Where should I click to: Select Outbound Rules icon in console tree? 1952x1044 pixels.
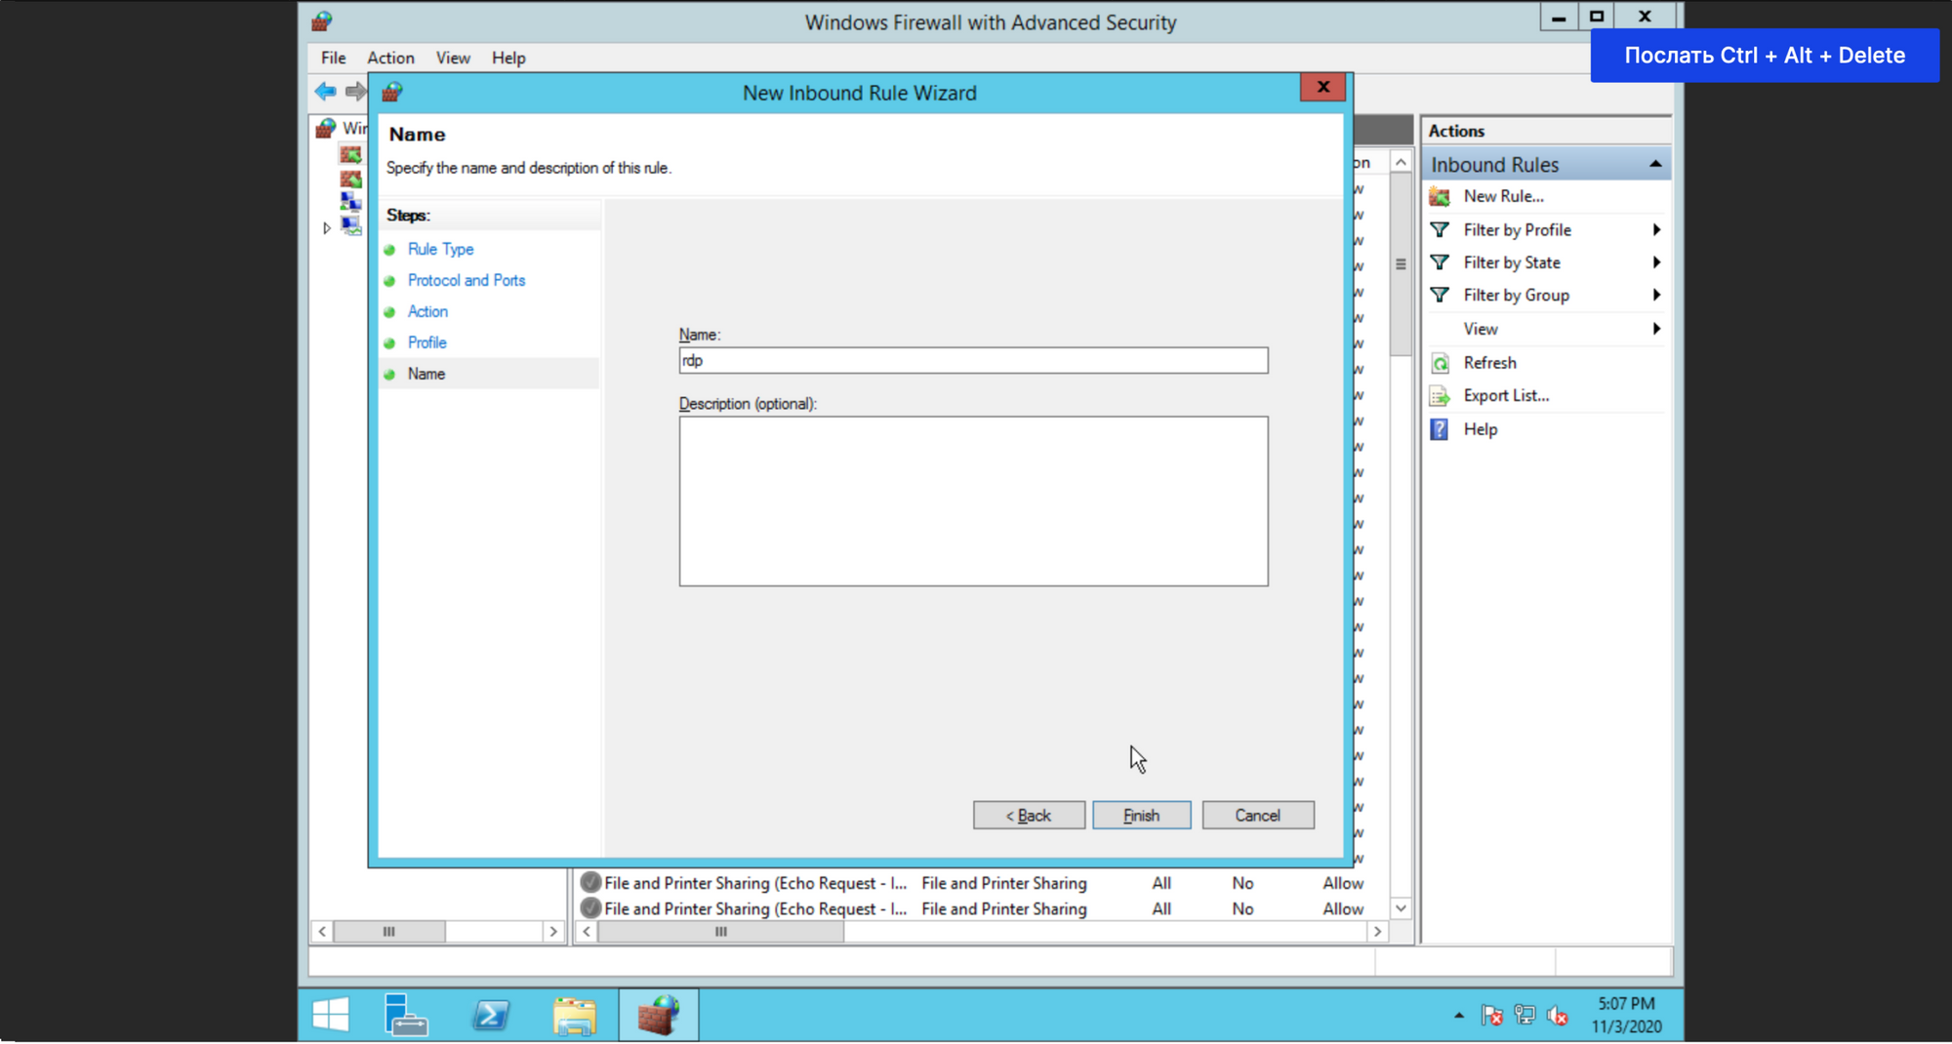(350, 179)
